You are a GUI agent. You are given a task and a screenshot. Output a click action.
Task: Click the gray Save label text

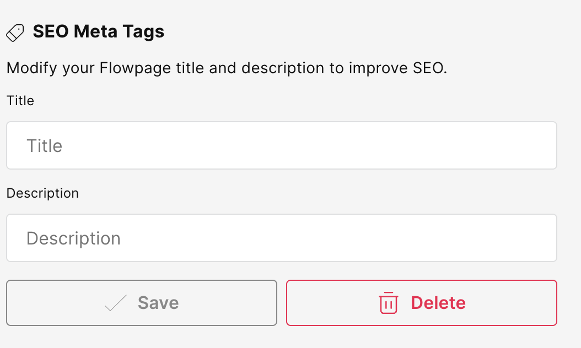158,303
